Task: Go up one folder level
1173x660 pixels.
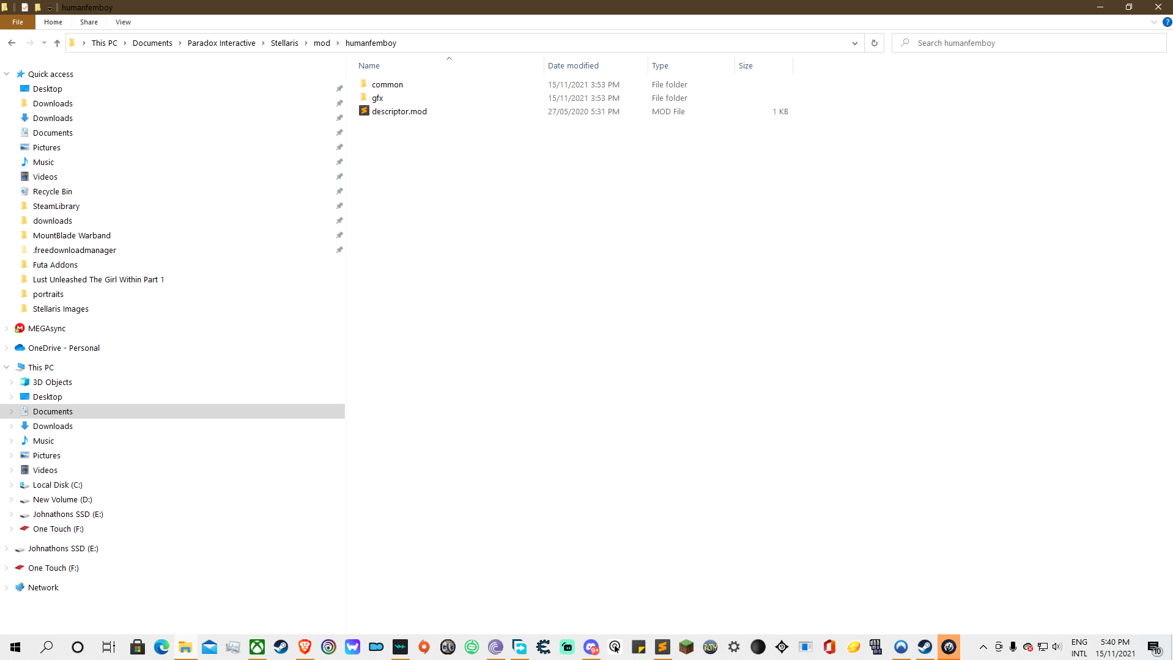Action: [x=57, y=43]
